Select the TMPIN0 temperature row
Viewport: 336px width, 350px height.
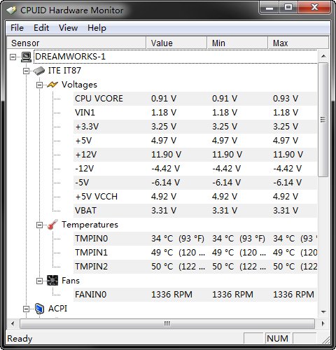(x=195, y=239)
